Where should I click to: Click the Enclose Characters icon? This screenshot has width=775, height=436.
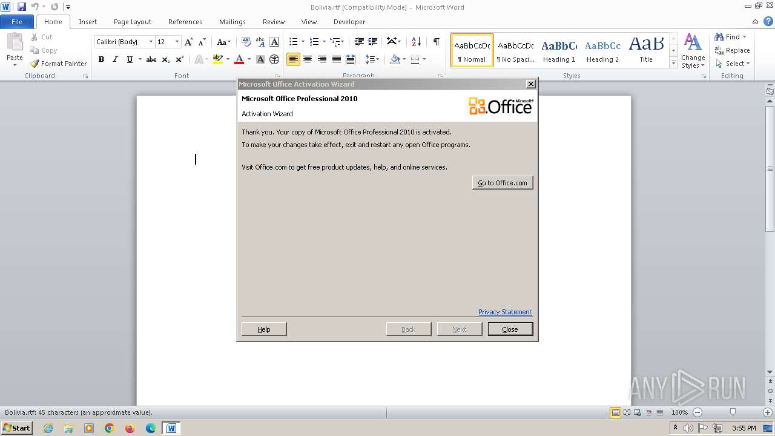tap(274, 59)
